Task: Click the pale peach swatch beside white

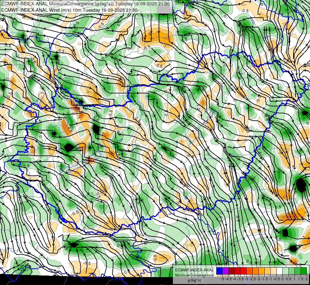Action: tap(274, 271)
